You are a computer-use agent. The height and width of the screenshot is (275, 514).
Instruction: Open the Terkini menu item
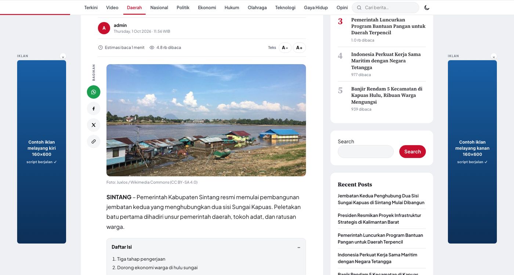91,8
